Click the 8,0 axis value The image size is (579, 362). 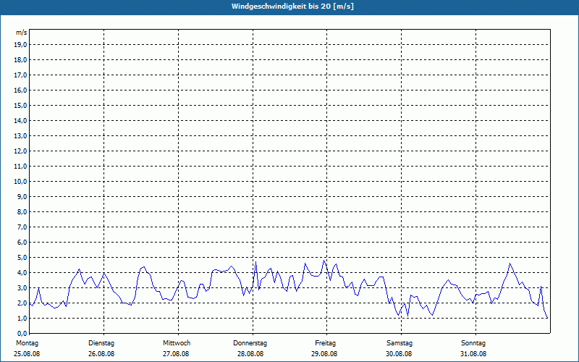pyautogui.click(x=22, y=211)
